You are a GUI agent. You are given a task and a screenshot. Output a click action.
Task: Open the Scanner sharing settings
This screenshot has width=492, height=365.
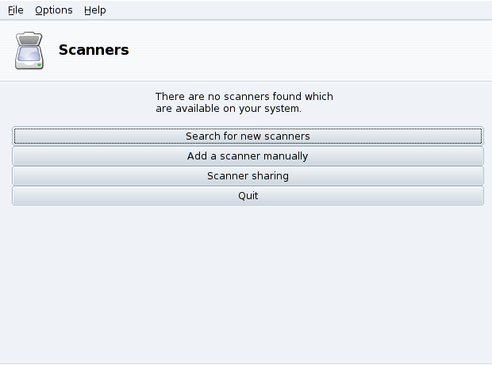[248, 176]
